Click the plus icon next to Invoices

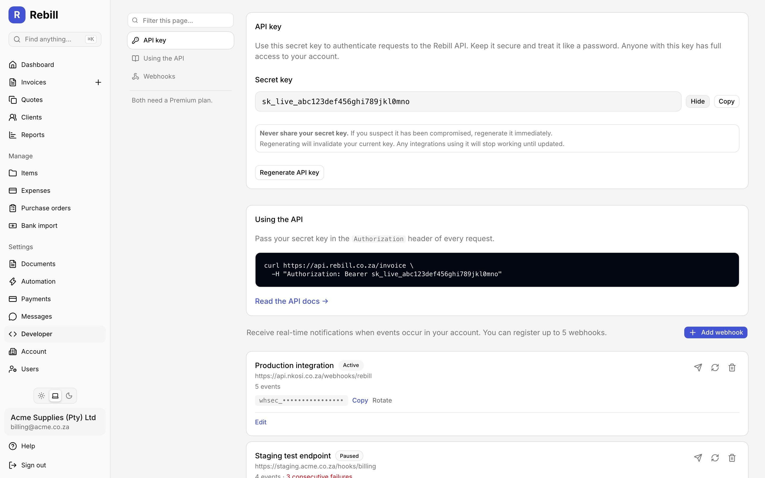98,83
